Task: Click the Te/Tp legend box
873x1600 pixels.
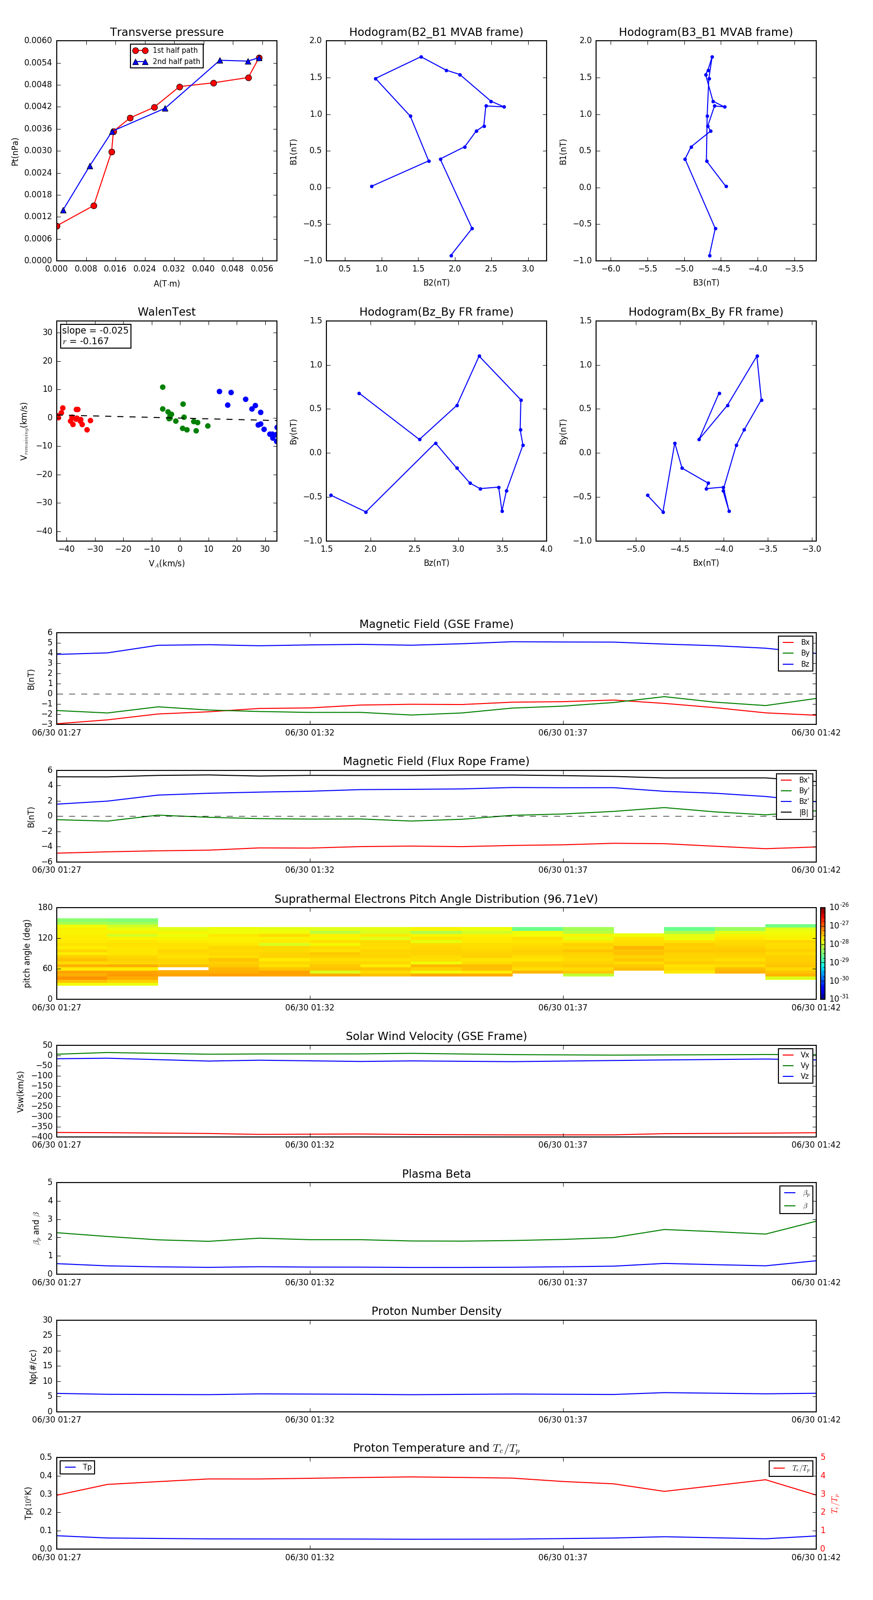Action: [x=791, y=1469]
